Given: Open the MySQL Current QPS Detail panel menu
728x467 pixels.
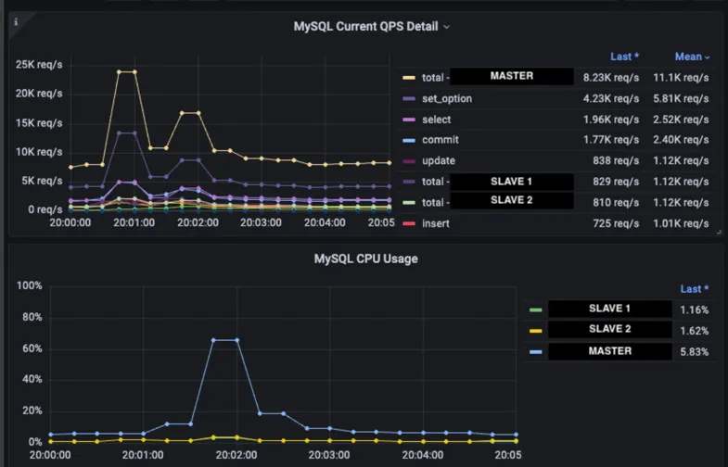Looking at the screenshot, I should tap(372, 27).
